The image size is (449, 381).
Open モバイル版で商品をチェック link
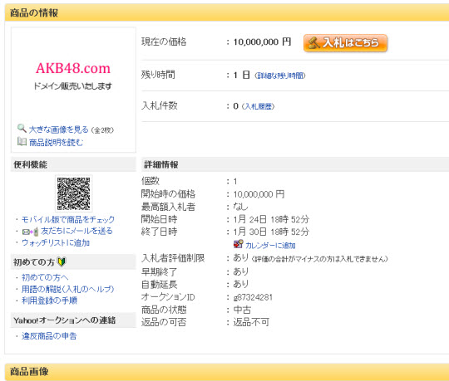coord(68,219)
